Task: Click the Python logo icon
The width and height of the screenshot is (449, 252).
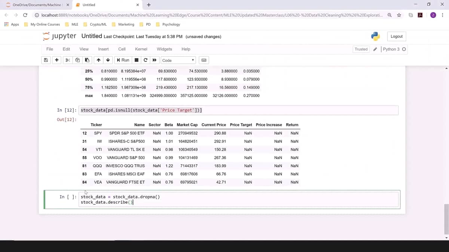Action: pyautogui.click(x=375, y=36)
